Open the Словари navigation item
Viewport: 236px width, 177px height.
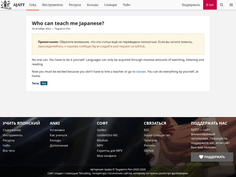click(x=111, y=5)
